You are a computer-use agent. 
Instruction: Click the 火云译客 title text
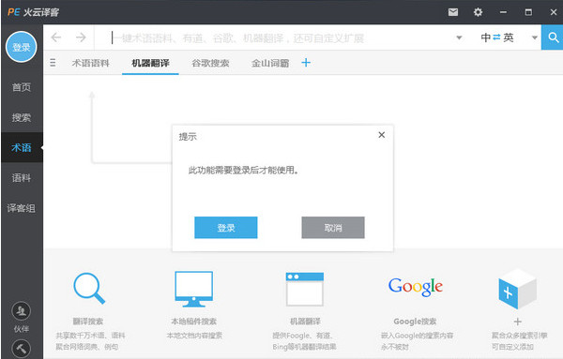(41, 12)
